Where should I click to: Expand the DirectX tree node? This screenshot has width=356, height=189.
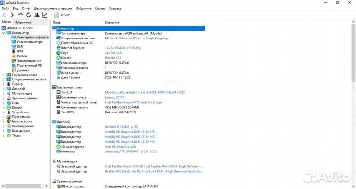(x=3, y=108)
